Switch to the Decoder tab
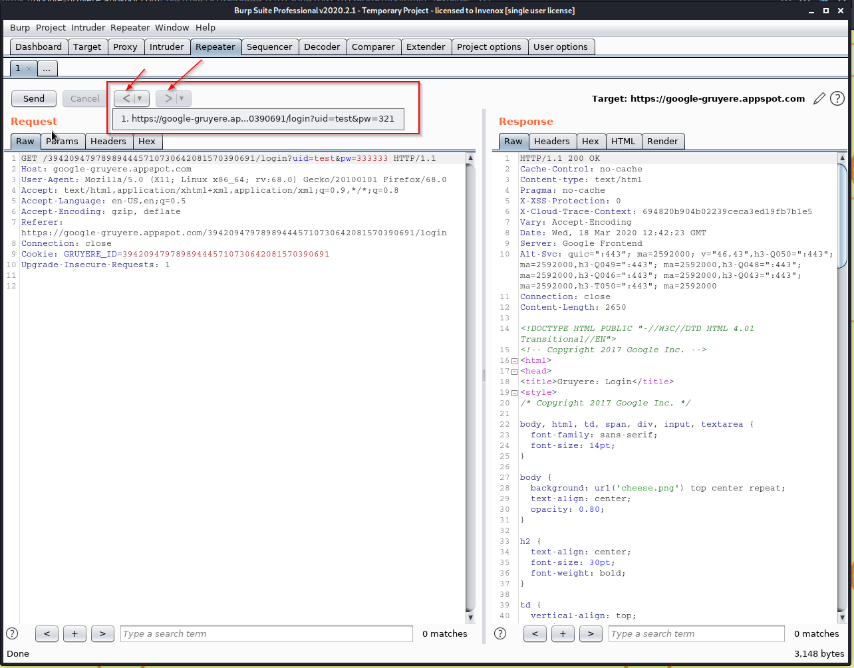Image resolution: width=854 pixels, height=668 pixels. point(322,47)
